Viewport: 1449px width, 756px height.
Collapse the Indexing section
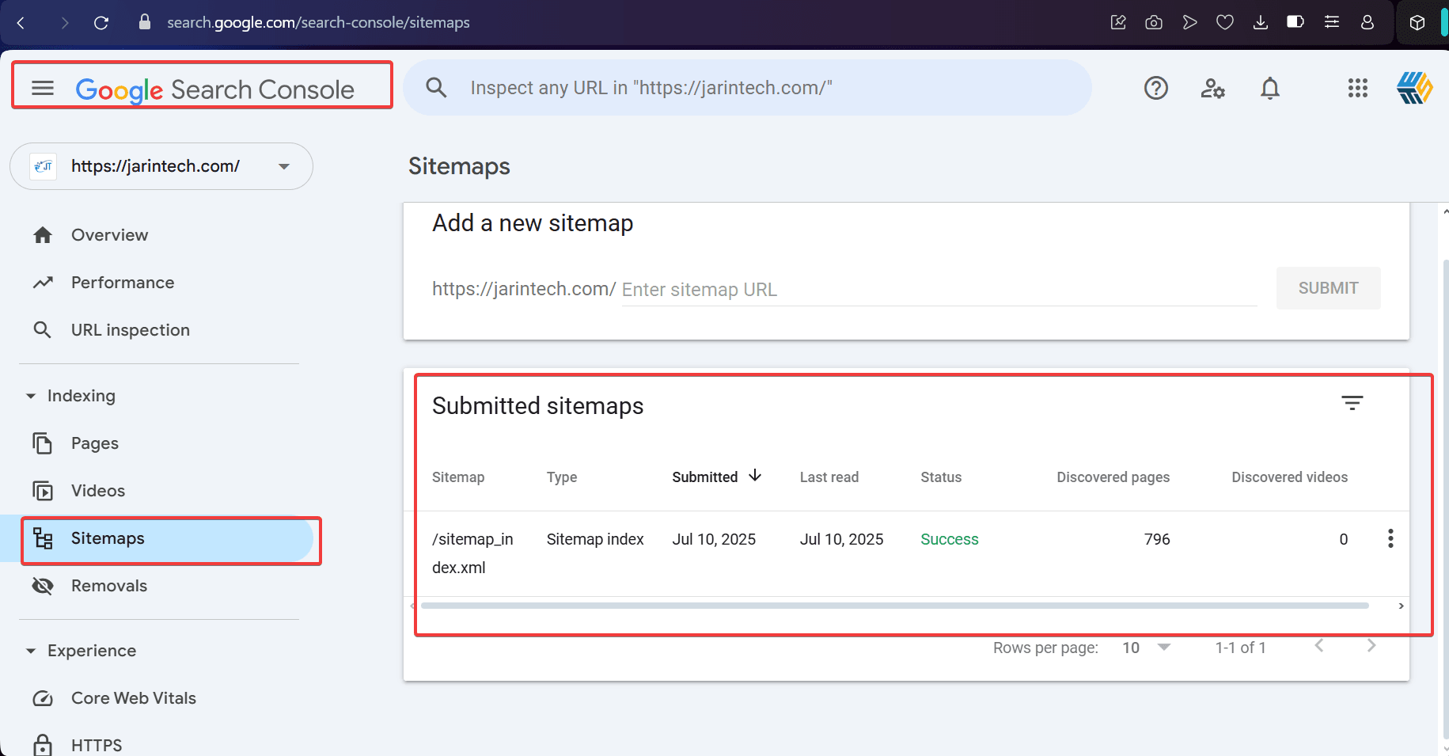pyautogui.click(x=31, y=396)
